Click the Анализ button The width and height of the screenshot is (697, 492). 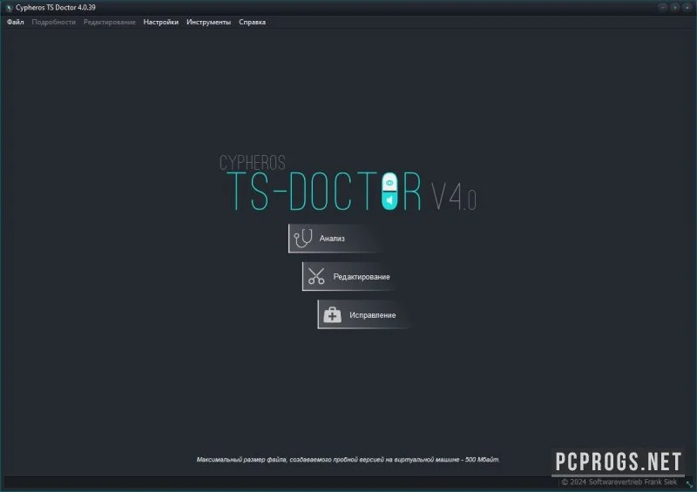[x=336, y=239]
